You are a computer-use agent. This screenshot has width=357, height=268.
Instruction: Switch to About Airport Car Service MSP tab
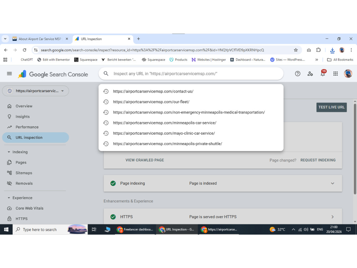pos(40,39)
